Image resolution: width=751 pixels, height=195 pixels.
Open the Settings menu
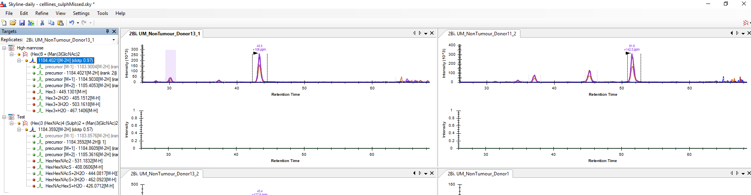tap(81, 13)
